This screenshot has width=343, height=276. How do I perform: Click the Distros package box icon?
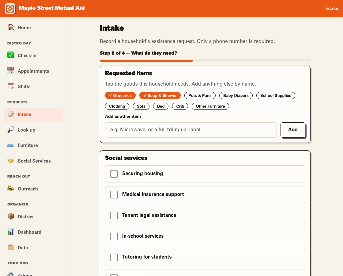click(x=10, y=217)
